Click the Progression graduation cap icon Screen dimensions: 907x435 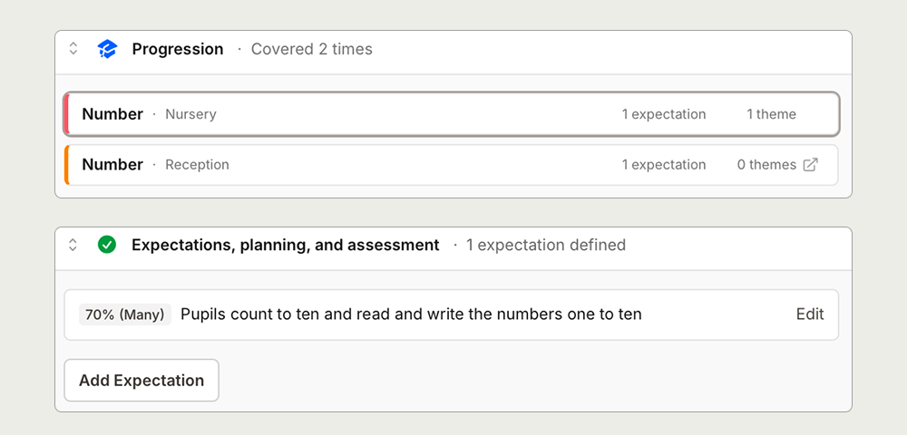pos(107,49)
